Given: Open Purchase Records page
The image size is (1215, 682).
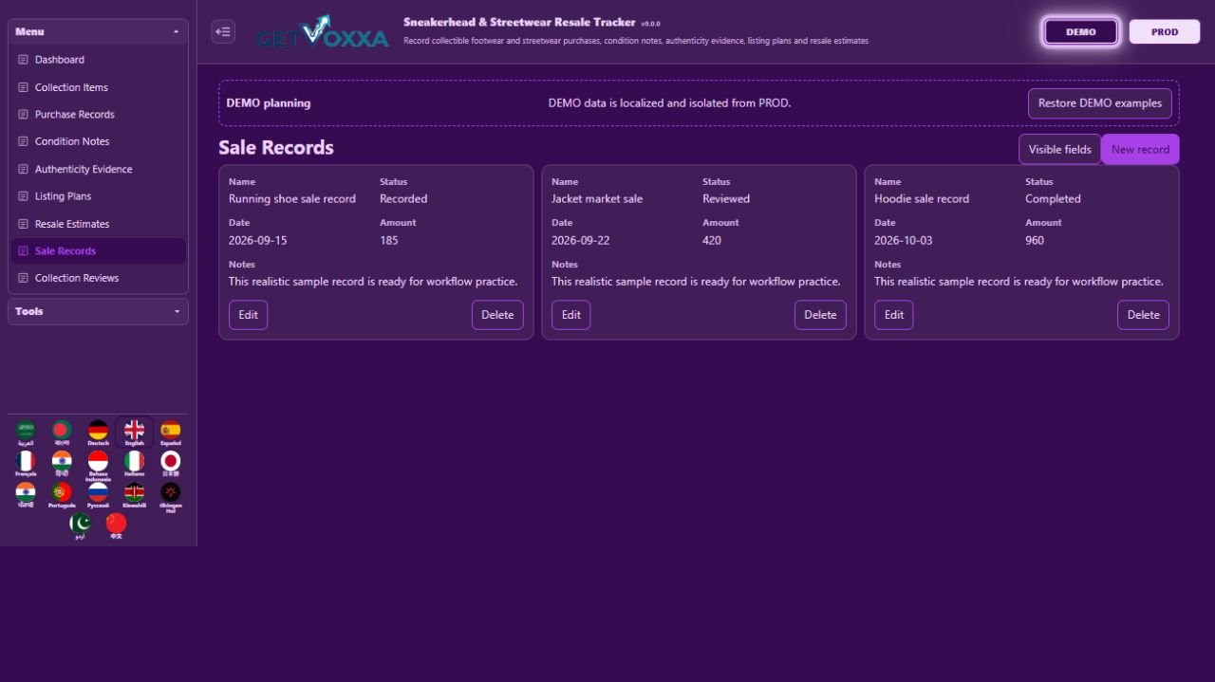Looking at the screenshot, I should (x=98, y=115).
